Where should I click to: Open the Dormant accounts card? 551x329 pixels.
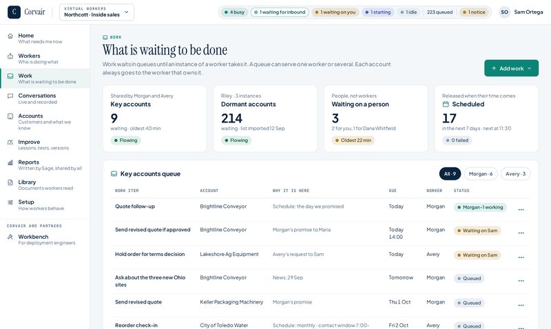[265, 118]
